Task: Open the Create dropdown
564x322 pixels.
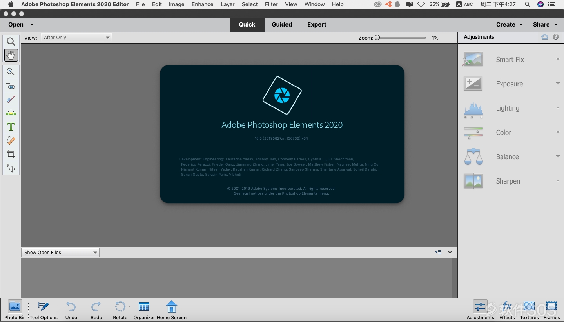Action: click(x=509, y=24)
